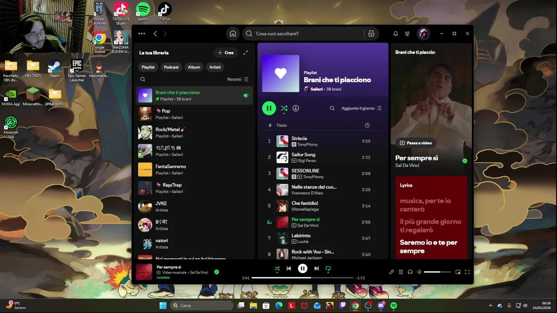557x313 pixels.
Task: Pause the song in the player bar
Action: pos(302,269)
